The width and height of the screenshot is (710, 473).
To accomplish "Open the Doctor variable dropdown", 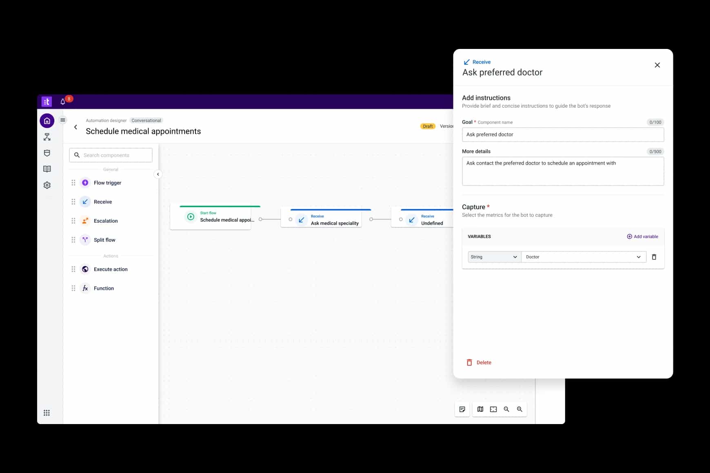I will click(x=584, y=257).
